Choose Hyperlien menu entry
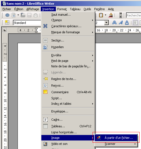Viewport: 141px width, 149px height. click(x=68, y=47)
